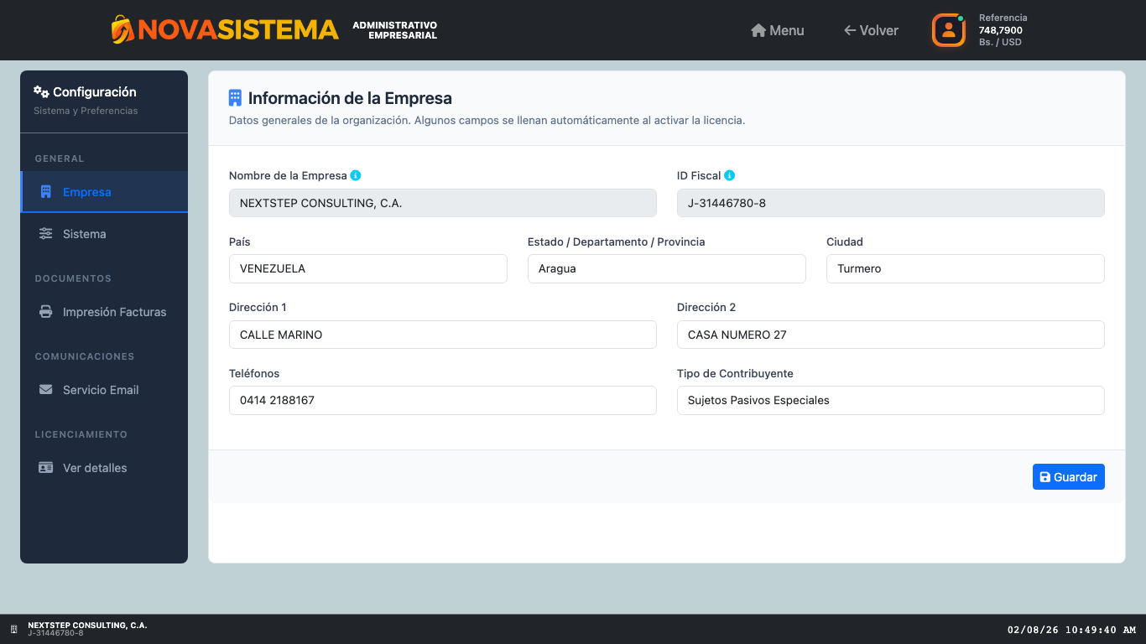Click the Nombre de la Empresa field
The image size is (1146, 644).
pos(443,203)
